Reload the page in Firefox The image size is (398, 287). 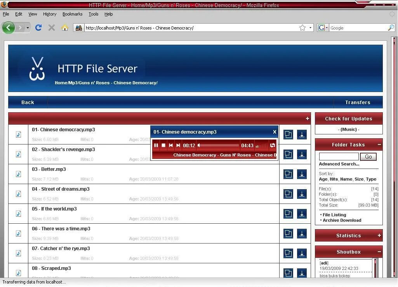[x=38, y=28]
